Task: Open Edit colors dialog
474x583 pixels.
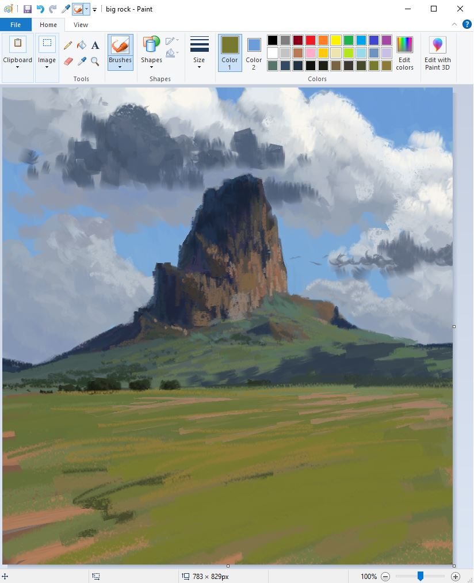Action: point(404,54)
